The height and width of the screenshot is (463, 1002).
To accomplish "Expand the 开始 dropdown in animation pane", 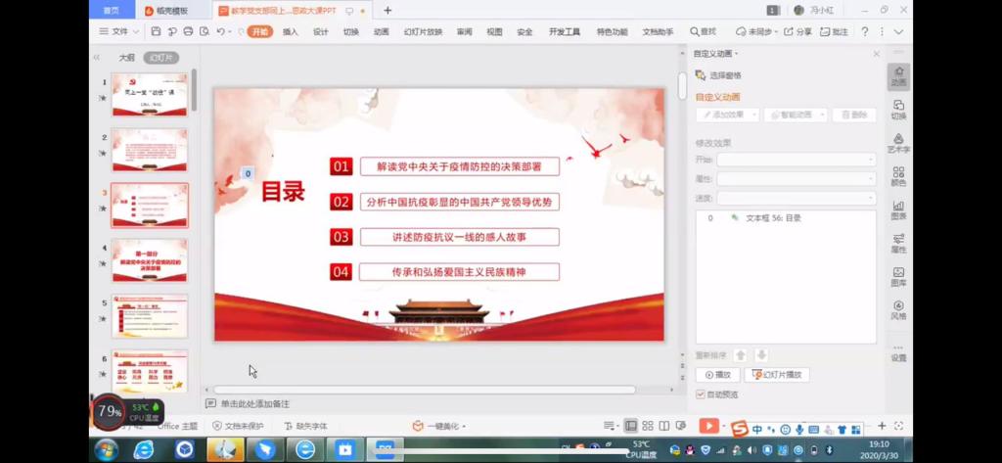I will [x=796, y=160].
